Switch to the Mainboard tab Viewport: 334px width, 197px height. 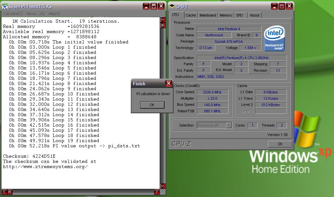coord(208,15)
